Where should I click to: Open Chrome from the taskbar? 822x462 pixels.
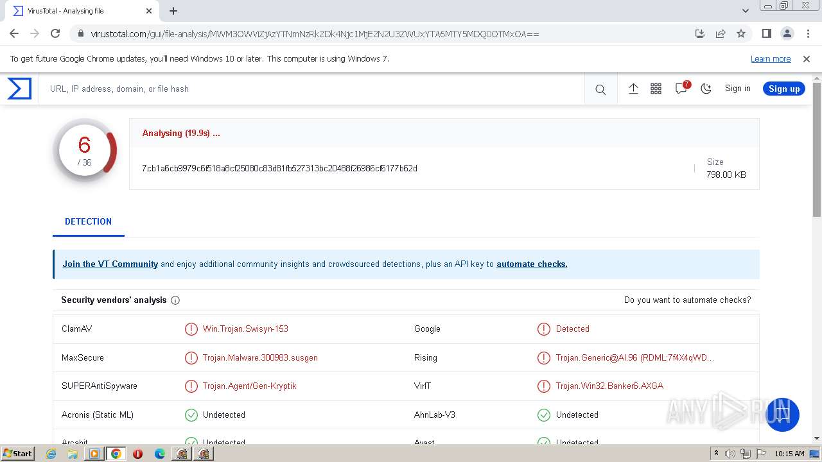(x=116, y=454)
